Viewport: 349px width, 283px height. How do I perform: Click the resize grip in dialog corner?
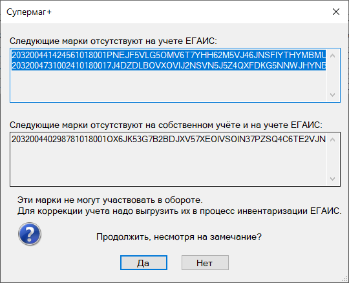[344, 279]
